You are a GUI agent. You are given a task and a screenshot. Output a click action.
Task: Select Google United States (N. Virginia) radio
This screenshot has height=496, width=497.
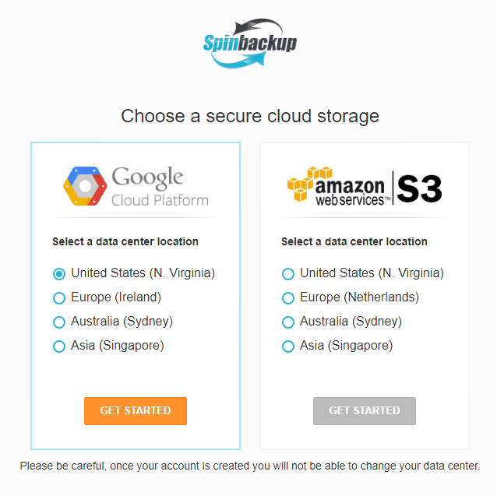click(59, 274)
